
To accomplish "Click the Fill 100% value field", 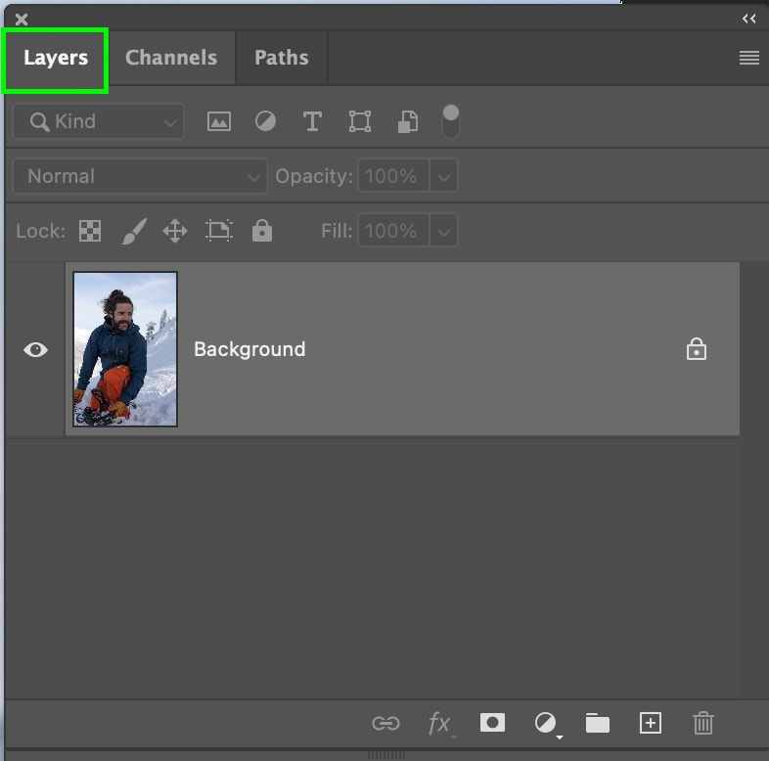I will click(394, 231).
